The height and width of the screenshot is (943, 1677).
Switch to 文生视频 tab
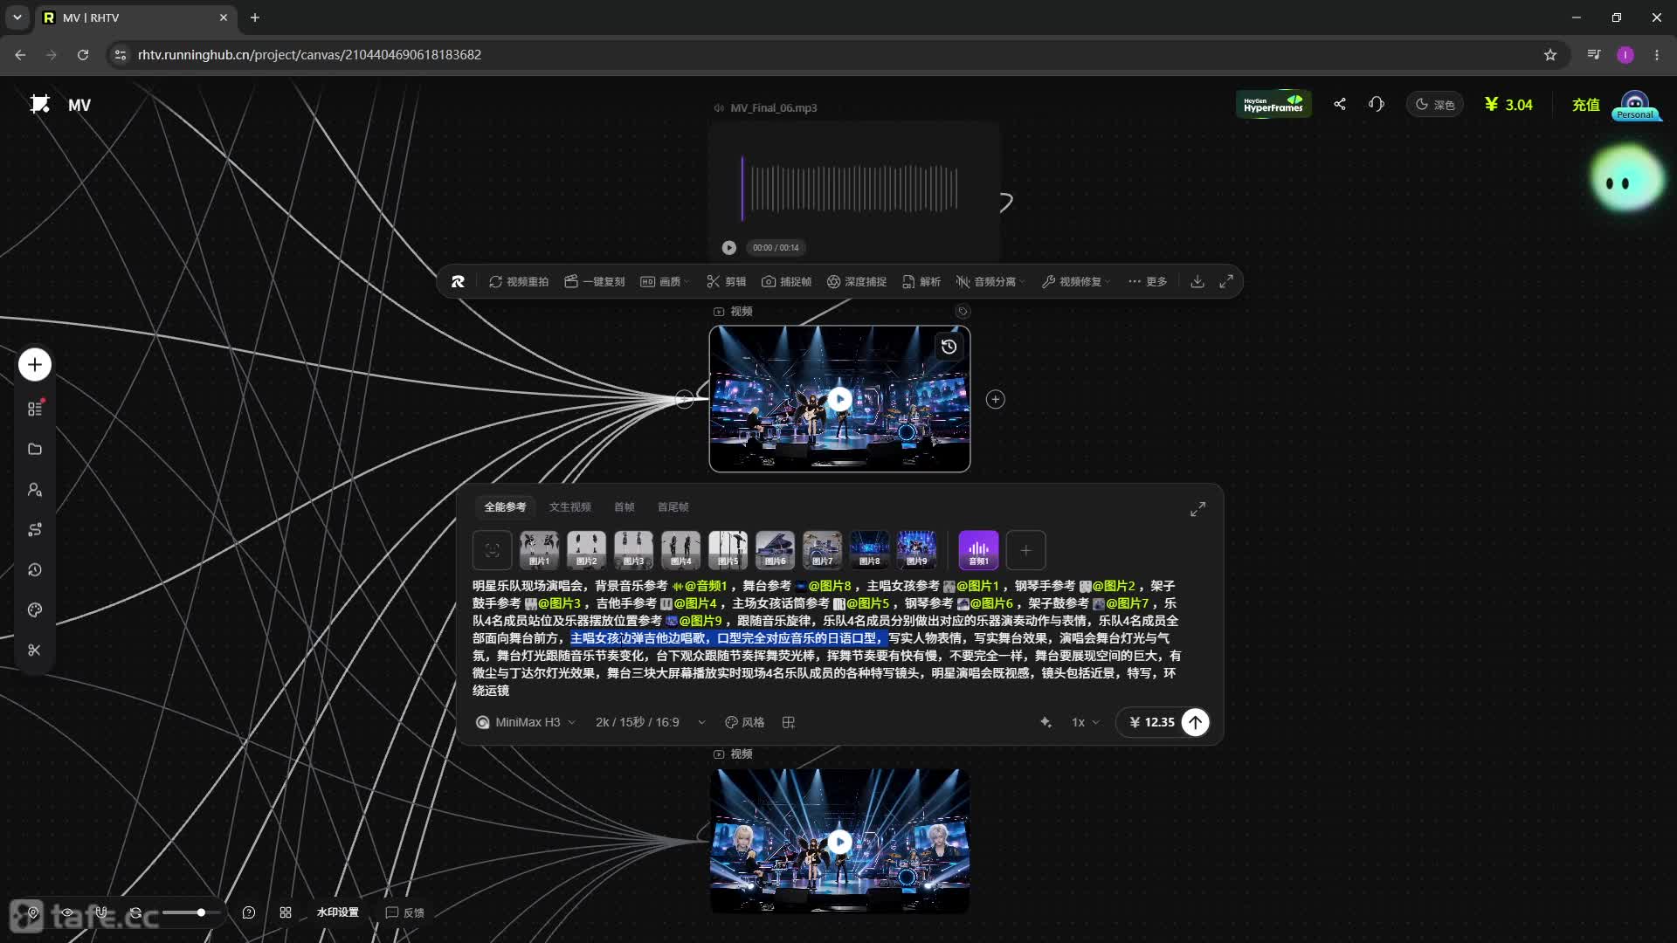pos(569,506)
